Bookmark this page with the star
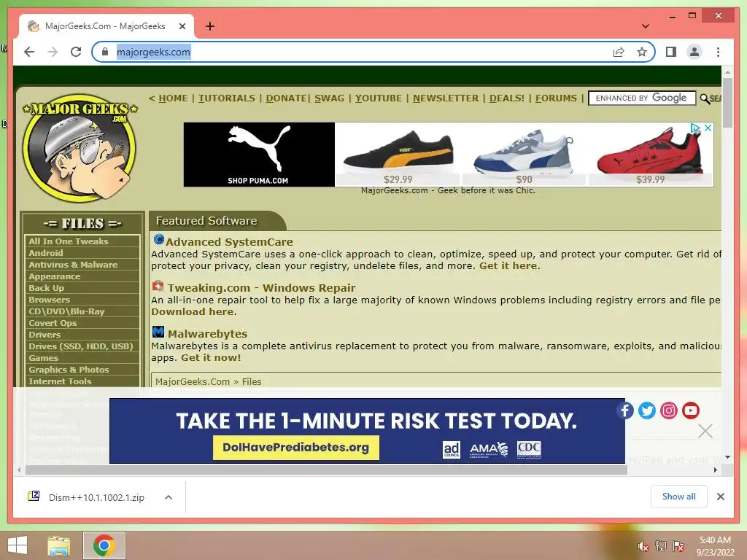Image resolution: width=747 pixels, height=560 pixels. 642,52
